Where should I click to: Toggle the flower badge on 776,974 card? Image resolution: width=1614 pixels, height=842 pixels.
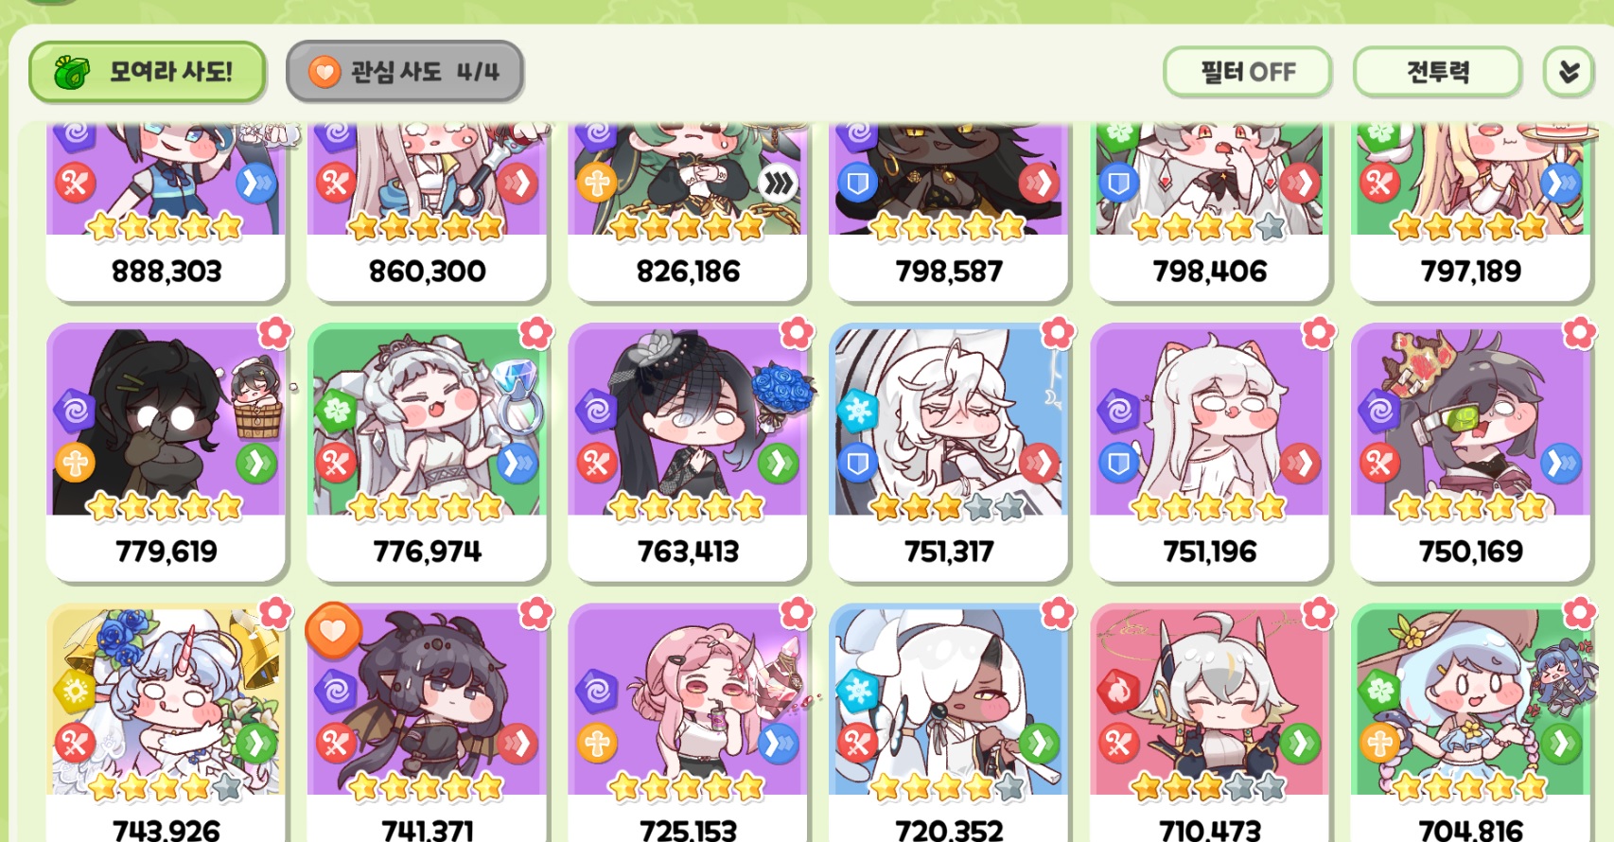[x=535, y=333]
